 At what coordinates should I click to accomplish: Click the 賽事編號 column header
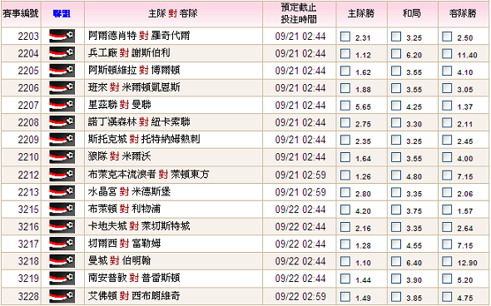pos(20,13)
